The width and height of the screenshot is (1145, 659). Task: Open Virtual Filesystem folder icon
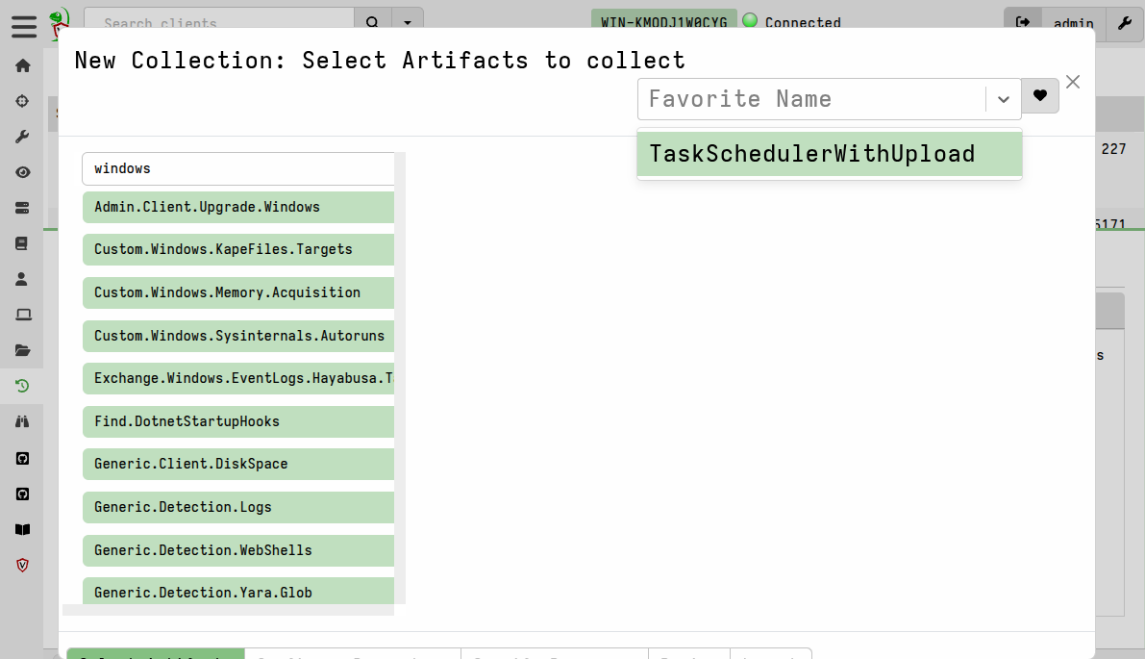coord(22,350)
